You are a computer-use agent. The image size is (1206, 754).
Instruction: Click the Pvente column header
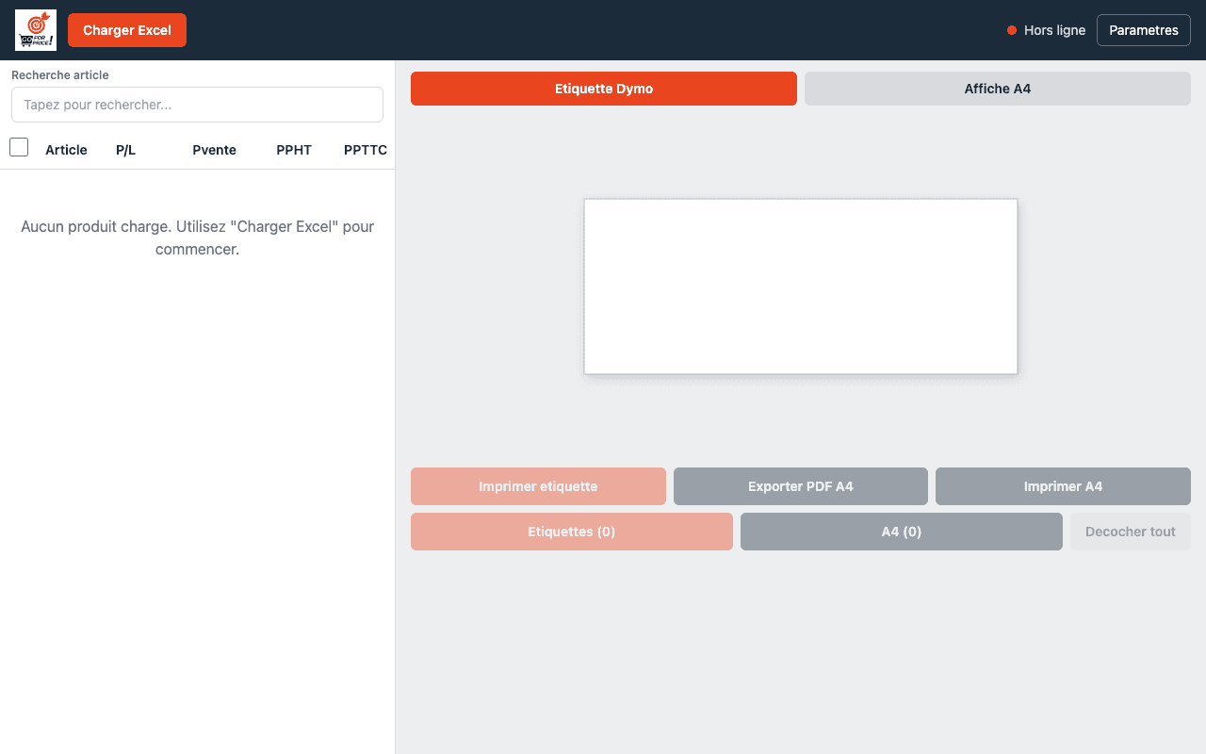[x=214, y=150]
